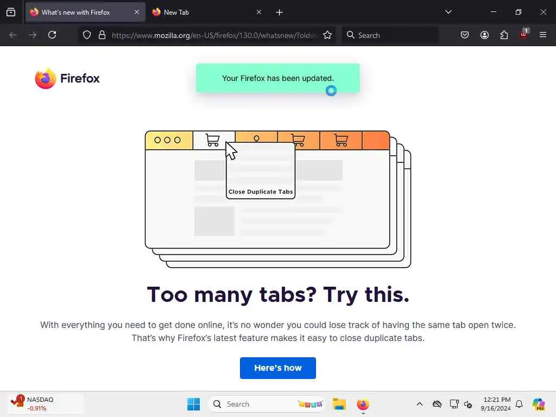Viewport: 556px width, 417px height.
Task: Click the mozilla.org URL address bar
Action: pyautogui.click(x=213, y=35)
